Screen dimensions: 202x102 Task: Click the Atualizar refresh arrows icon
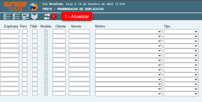coord(47,17)
